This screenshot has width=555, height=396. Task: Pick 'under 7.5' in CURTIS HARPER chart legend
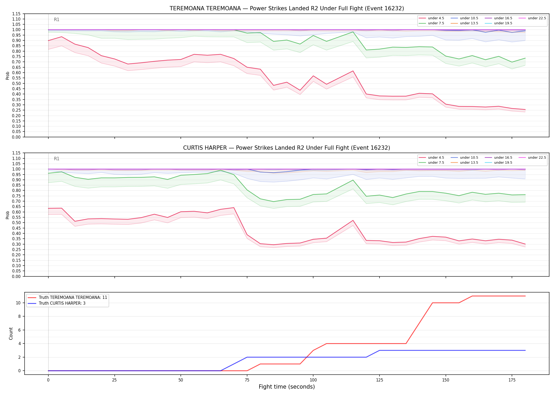click(x=432, y=163)
